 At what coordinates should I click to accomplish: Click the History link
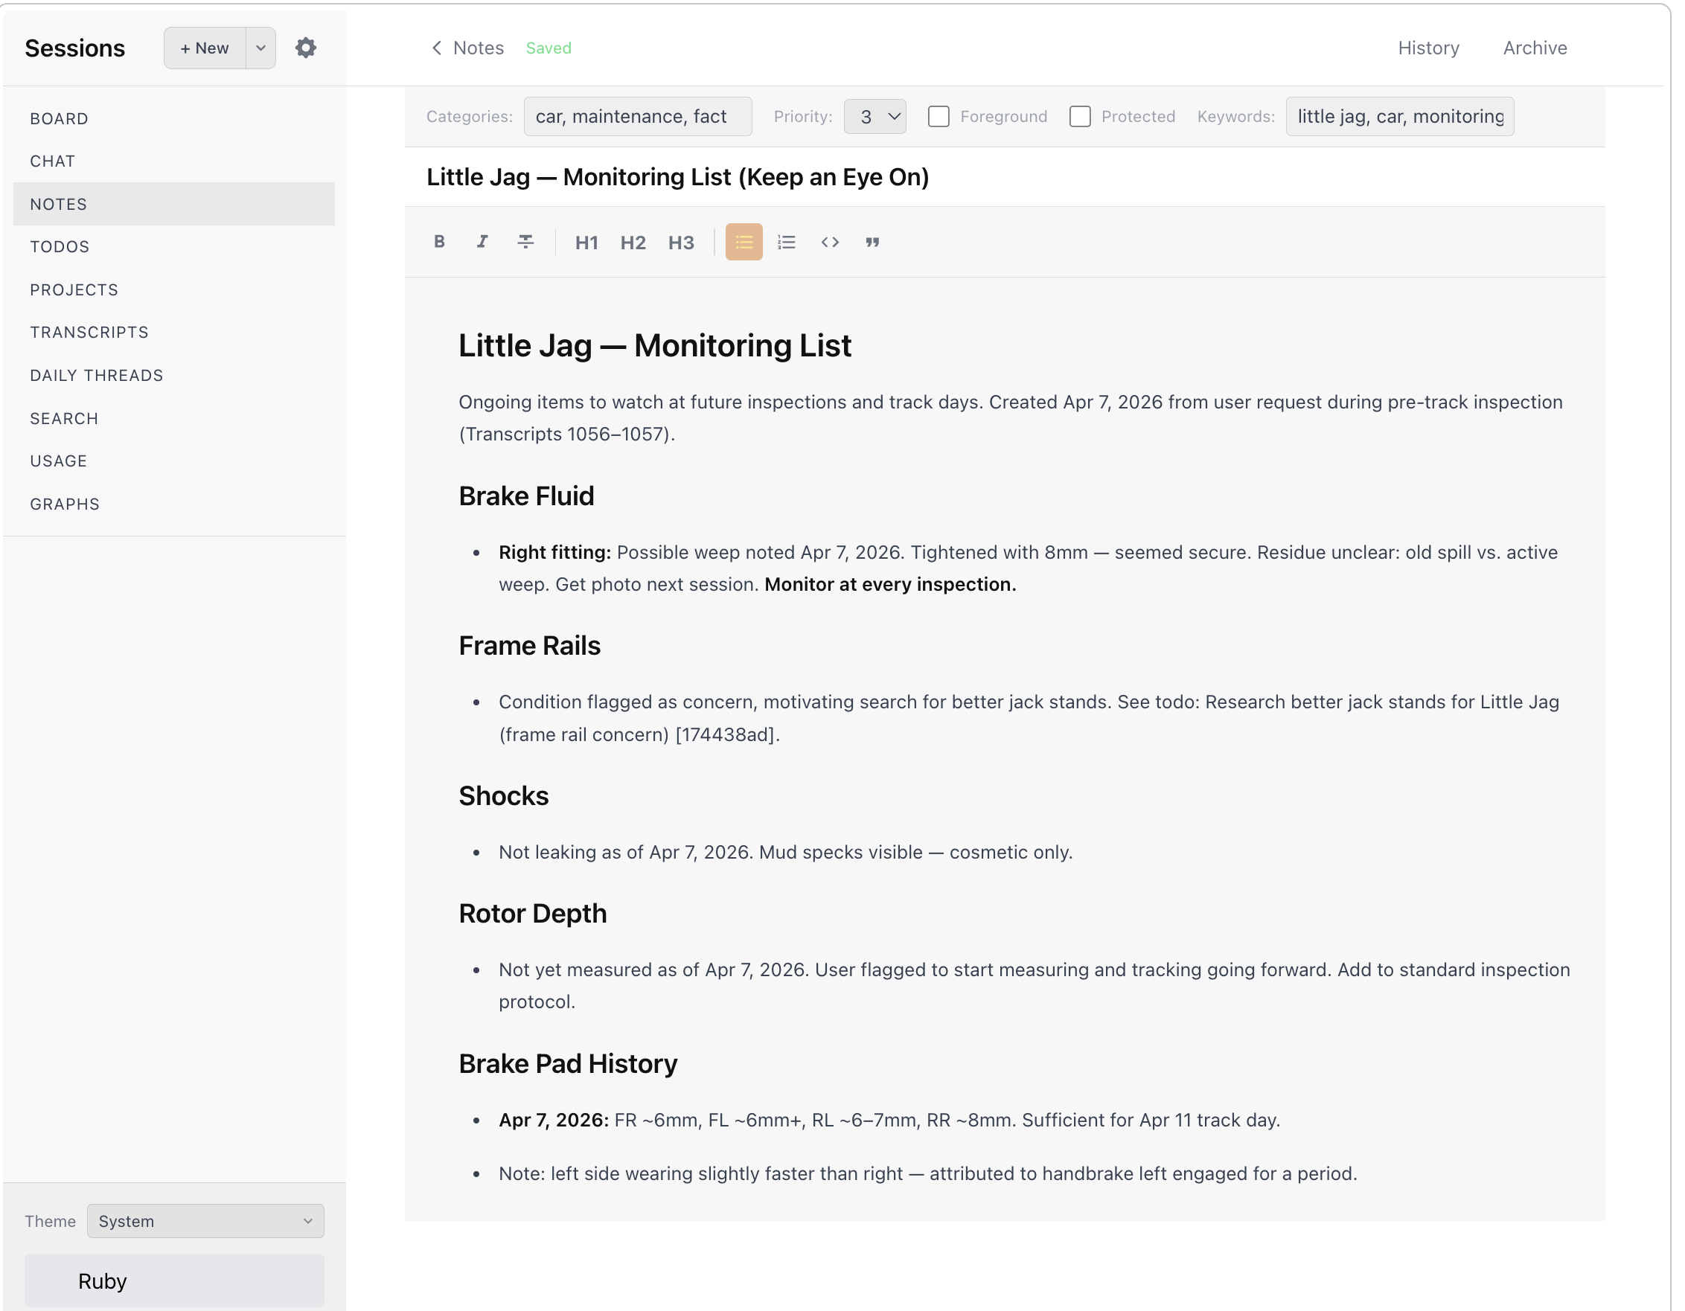pyautogui.click(x=1428, y=48)
